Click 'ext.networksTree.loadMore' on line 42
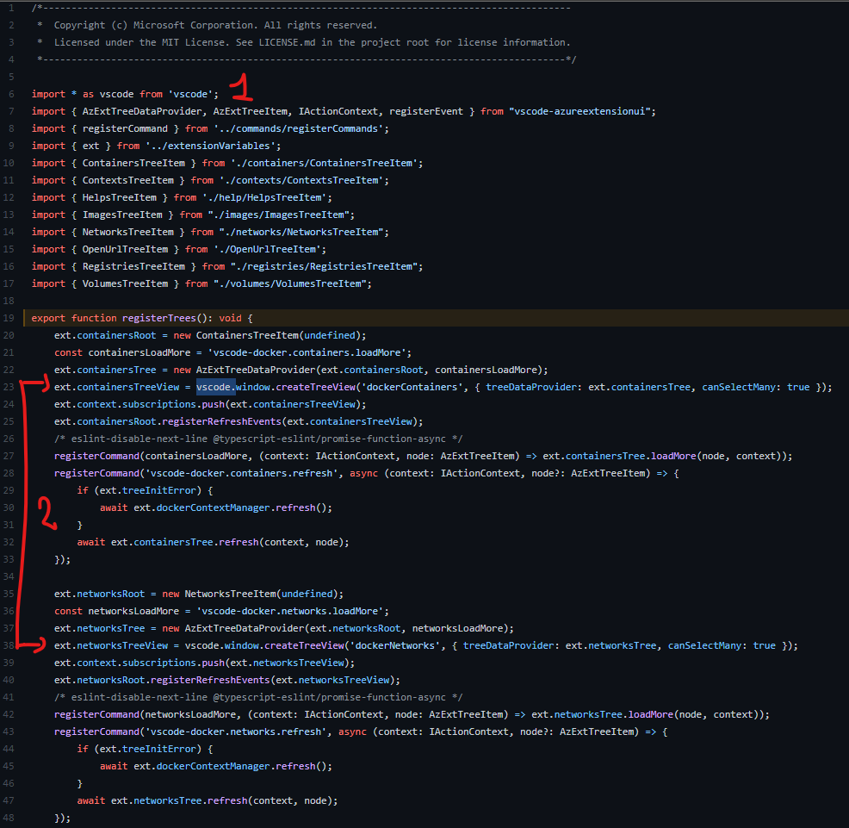Screen dimensions: 849x828 click(602, 715)
